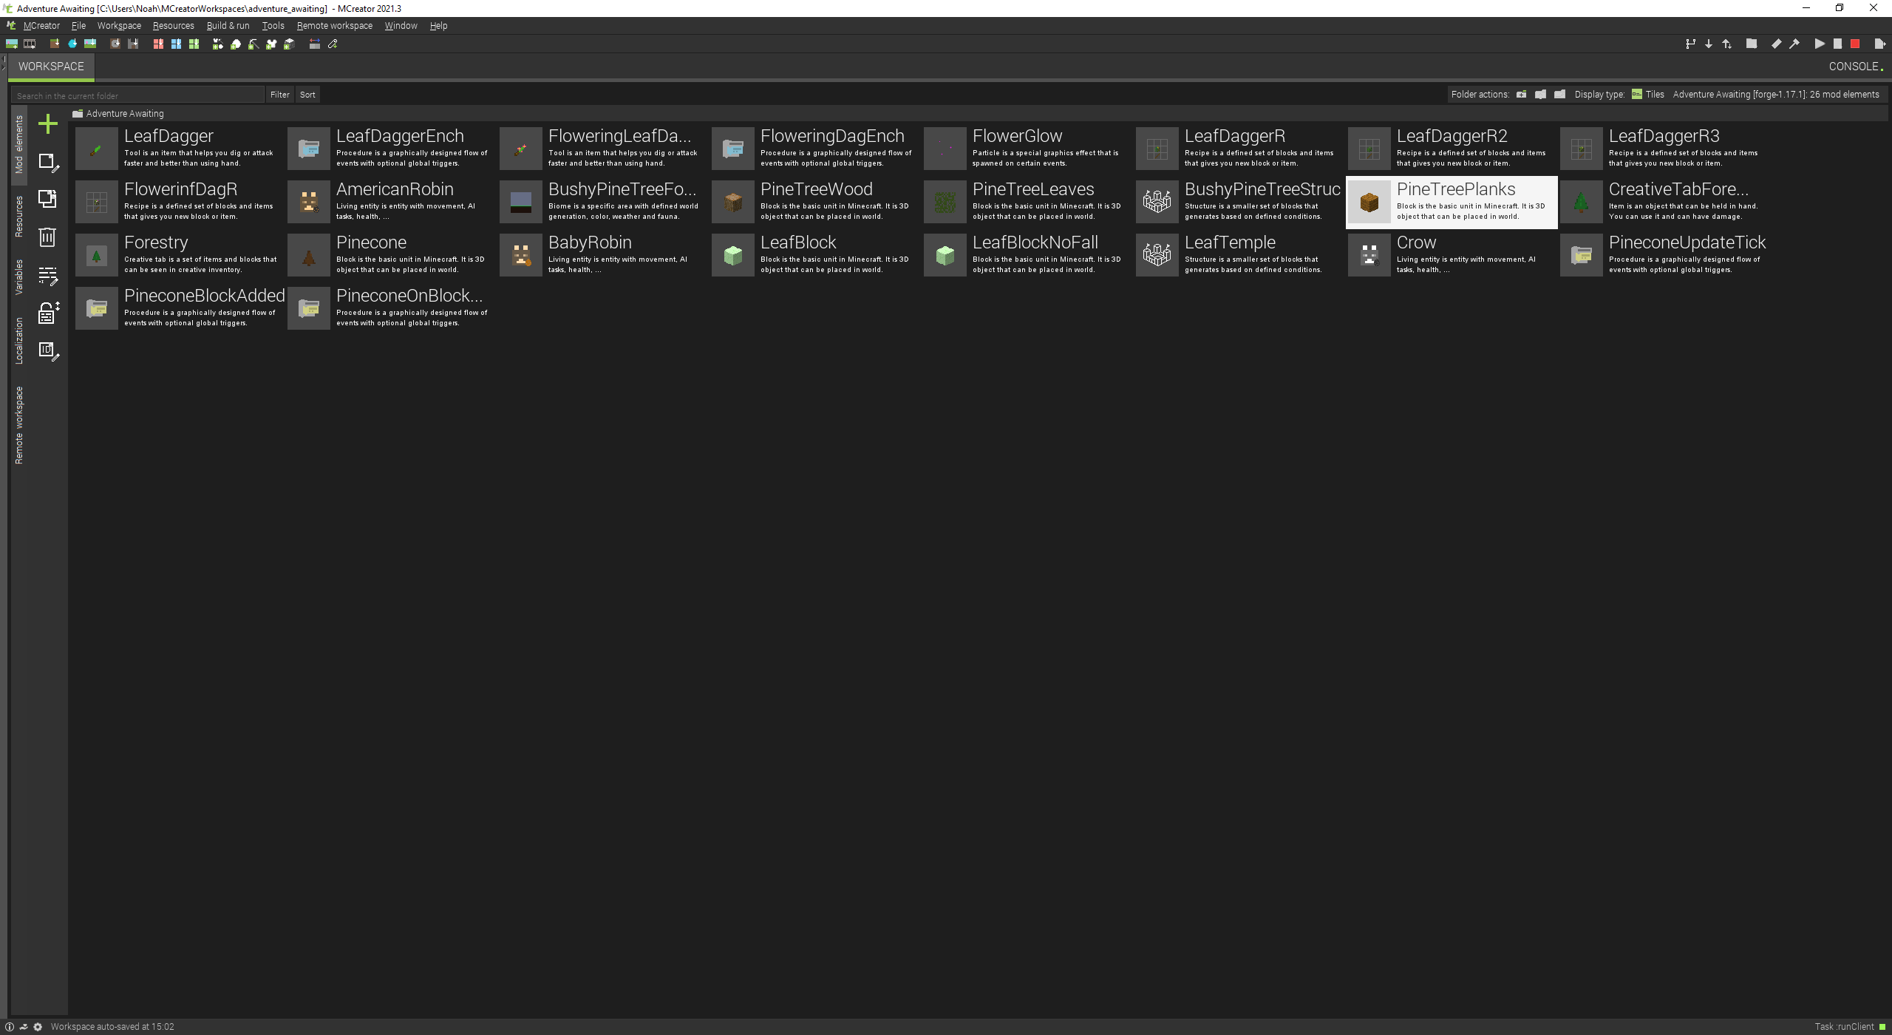The width and height of the screenshot is (1892, 1035).
Task: Click the search in current folder field
Action: coord(137,95)
